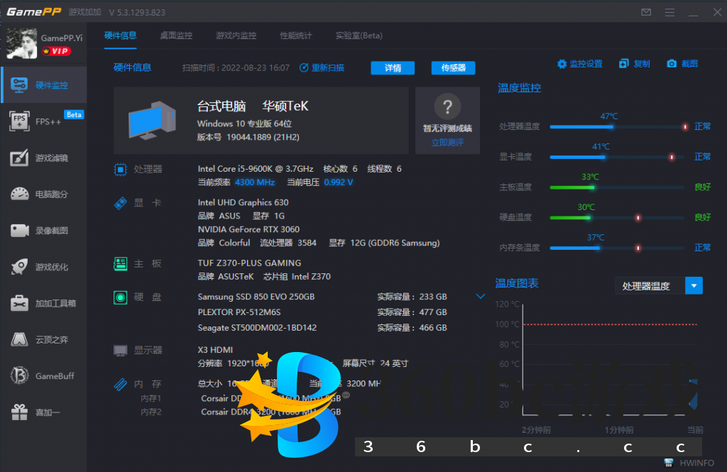
Task: Click the GamePP.Yi user avatar
Action: (21, 43)
